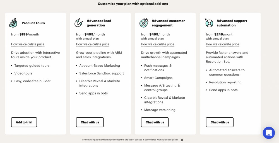The image size is (279, 143).
Task: Chat with us about lead generation
Action: 90,122
